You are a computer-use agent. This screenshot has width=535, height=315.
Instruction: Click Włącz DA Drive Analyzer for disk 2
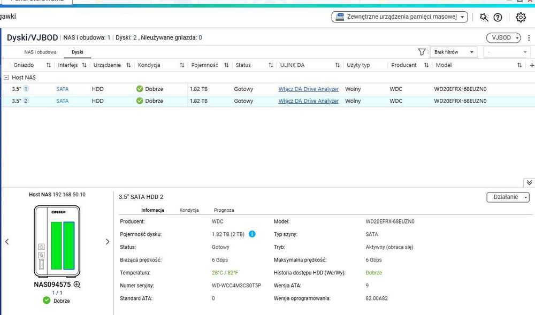[x=309, y=101]
